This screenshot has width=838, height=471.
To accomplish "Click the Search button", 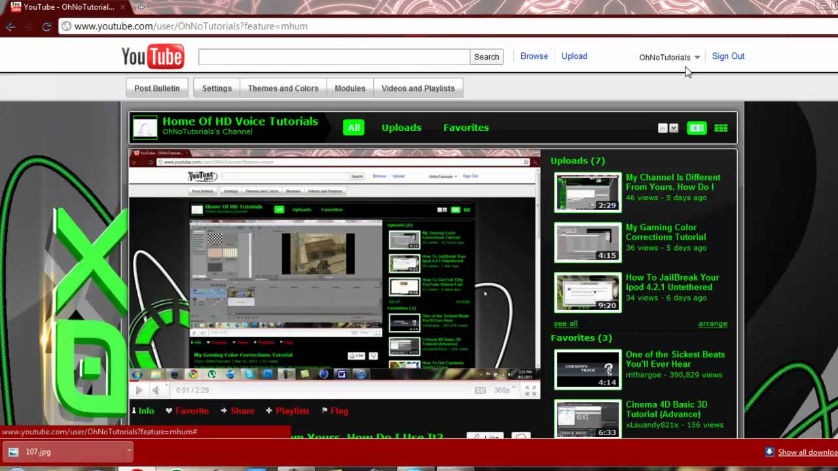I will pos(486,57).
